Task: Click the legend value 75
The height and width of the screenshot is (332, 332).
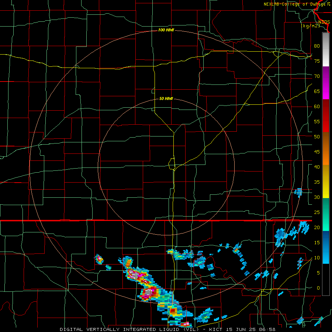Action: pyautogui.click(x=317, y=61)
